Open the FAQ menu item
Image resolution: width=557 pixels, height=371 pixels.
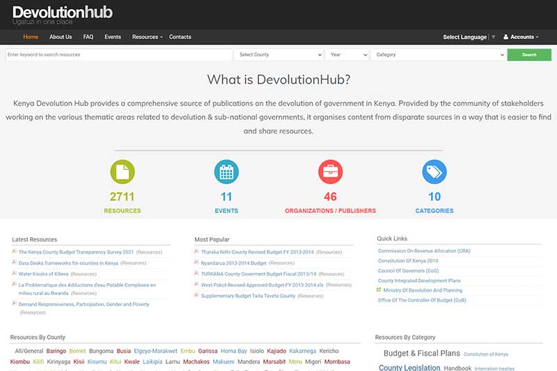88,37
